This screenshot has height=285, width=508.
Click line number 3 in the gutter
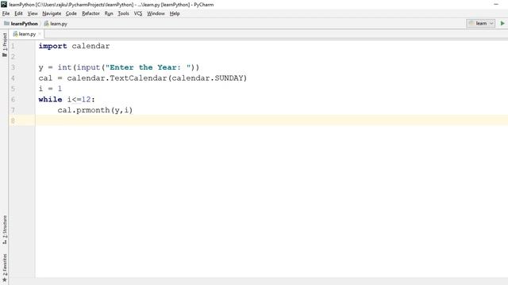[13, 67]
